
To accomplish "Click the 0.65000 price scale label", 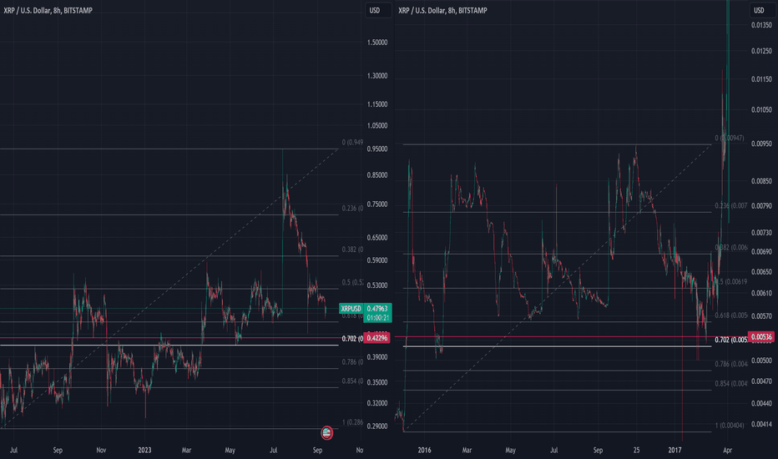I will [377, 238].
